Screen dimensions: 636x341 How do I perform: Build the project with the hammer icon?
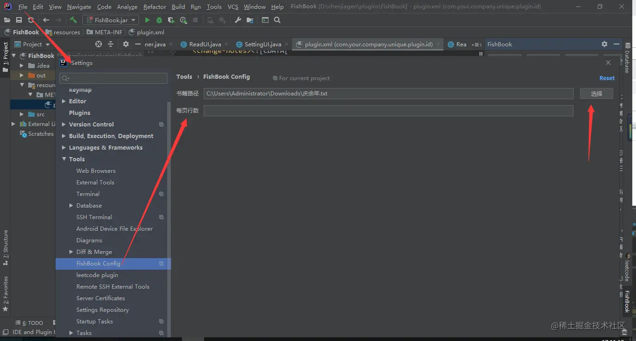click(73, 20)
